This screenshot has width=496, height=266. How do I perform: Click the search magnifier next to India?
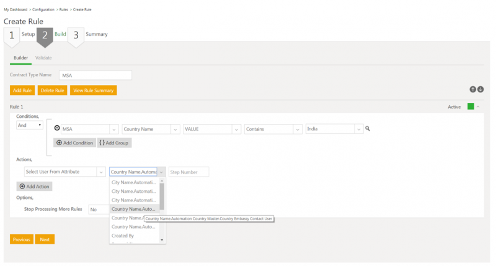pyautogui.click(x=368, y=129)
